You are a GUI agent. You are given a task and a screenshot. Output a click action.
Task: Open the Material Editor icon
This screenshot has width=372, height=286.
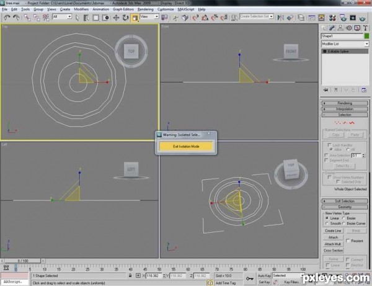tap(332, 18)
